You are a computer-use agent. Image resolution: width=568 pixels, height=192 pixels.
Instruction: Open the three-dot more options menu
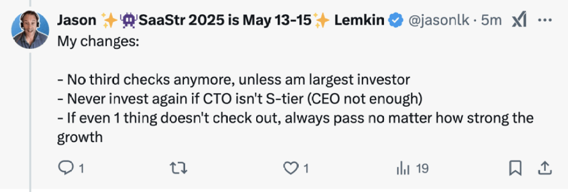coord(545,21)
